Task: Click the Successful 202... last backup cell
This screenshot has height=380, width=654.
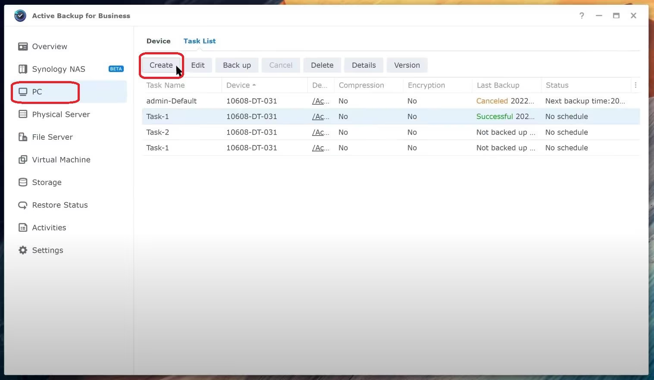Action: (505, 116)
